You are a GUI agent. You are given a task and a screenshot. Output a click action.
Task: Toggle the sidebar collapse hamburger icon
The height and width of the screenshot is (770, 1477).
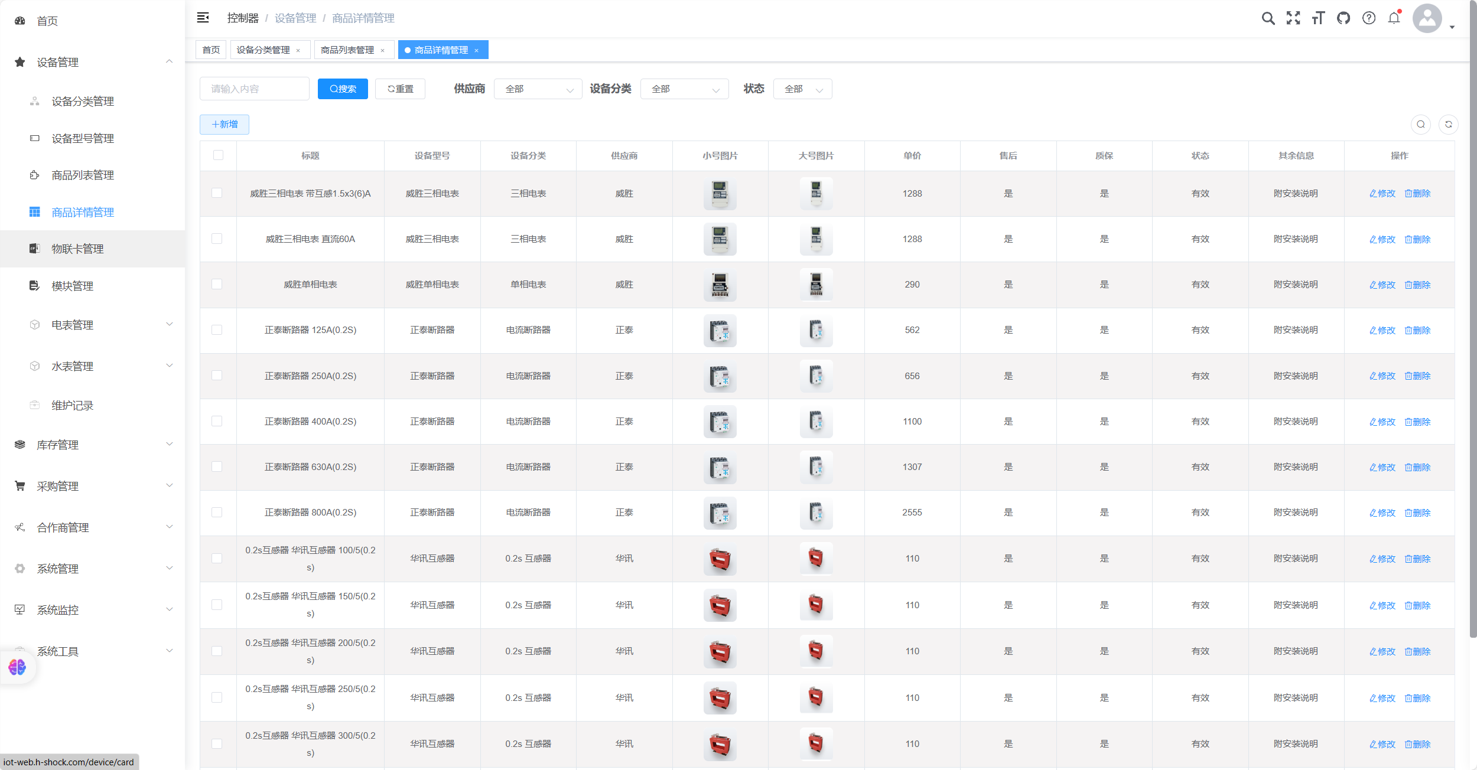click(x=203, y=18)
